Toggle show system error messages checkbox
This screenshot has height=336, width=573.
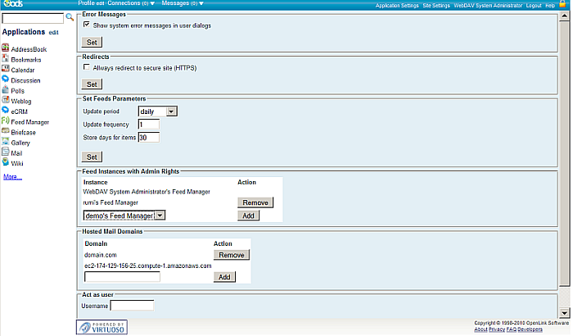(x=87, y=25)
